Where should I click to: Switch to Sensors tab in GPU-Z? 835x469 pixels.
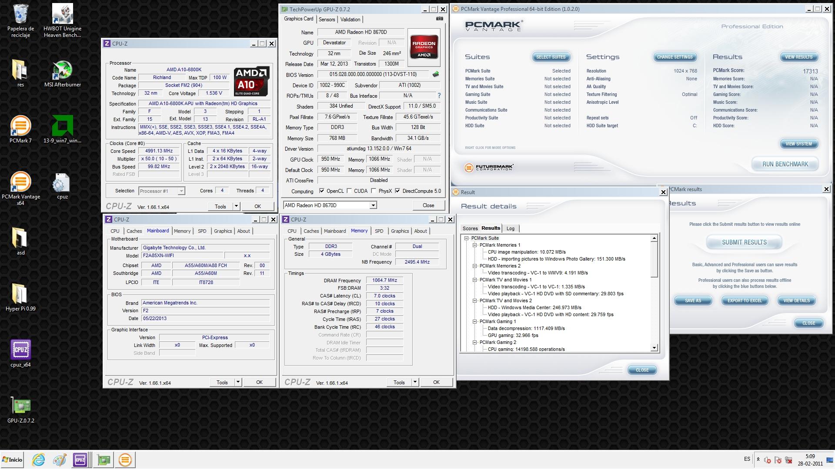click(x=327, y=20)
